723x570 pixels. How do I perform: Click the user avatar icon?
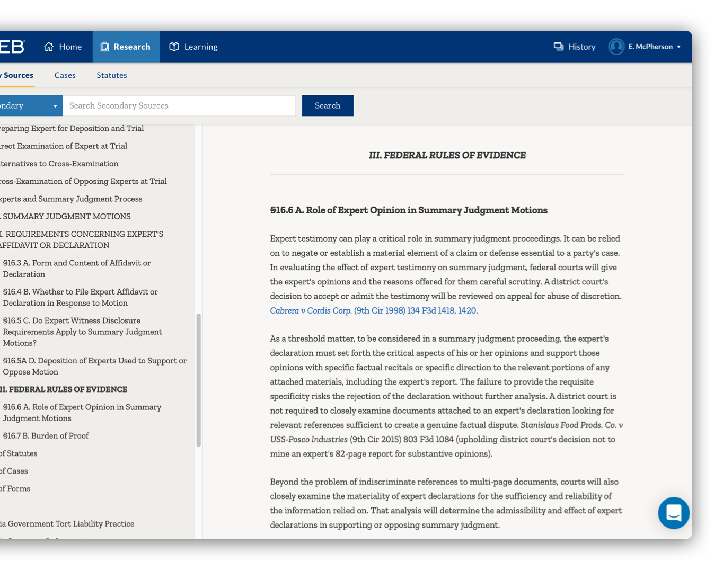(616, 47)
